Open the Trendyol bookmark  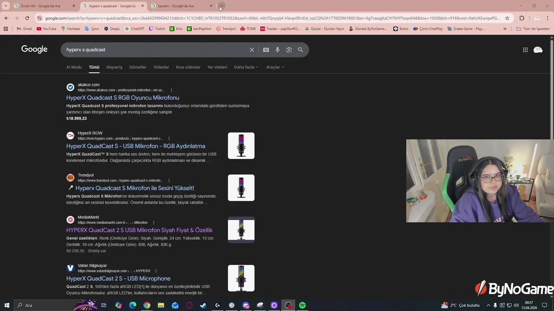pyautogui.click(x=225, y=29)
